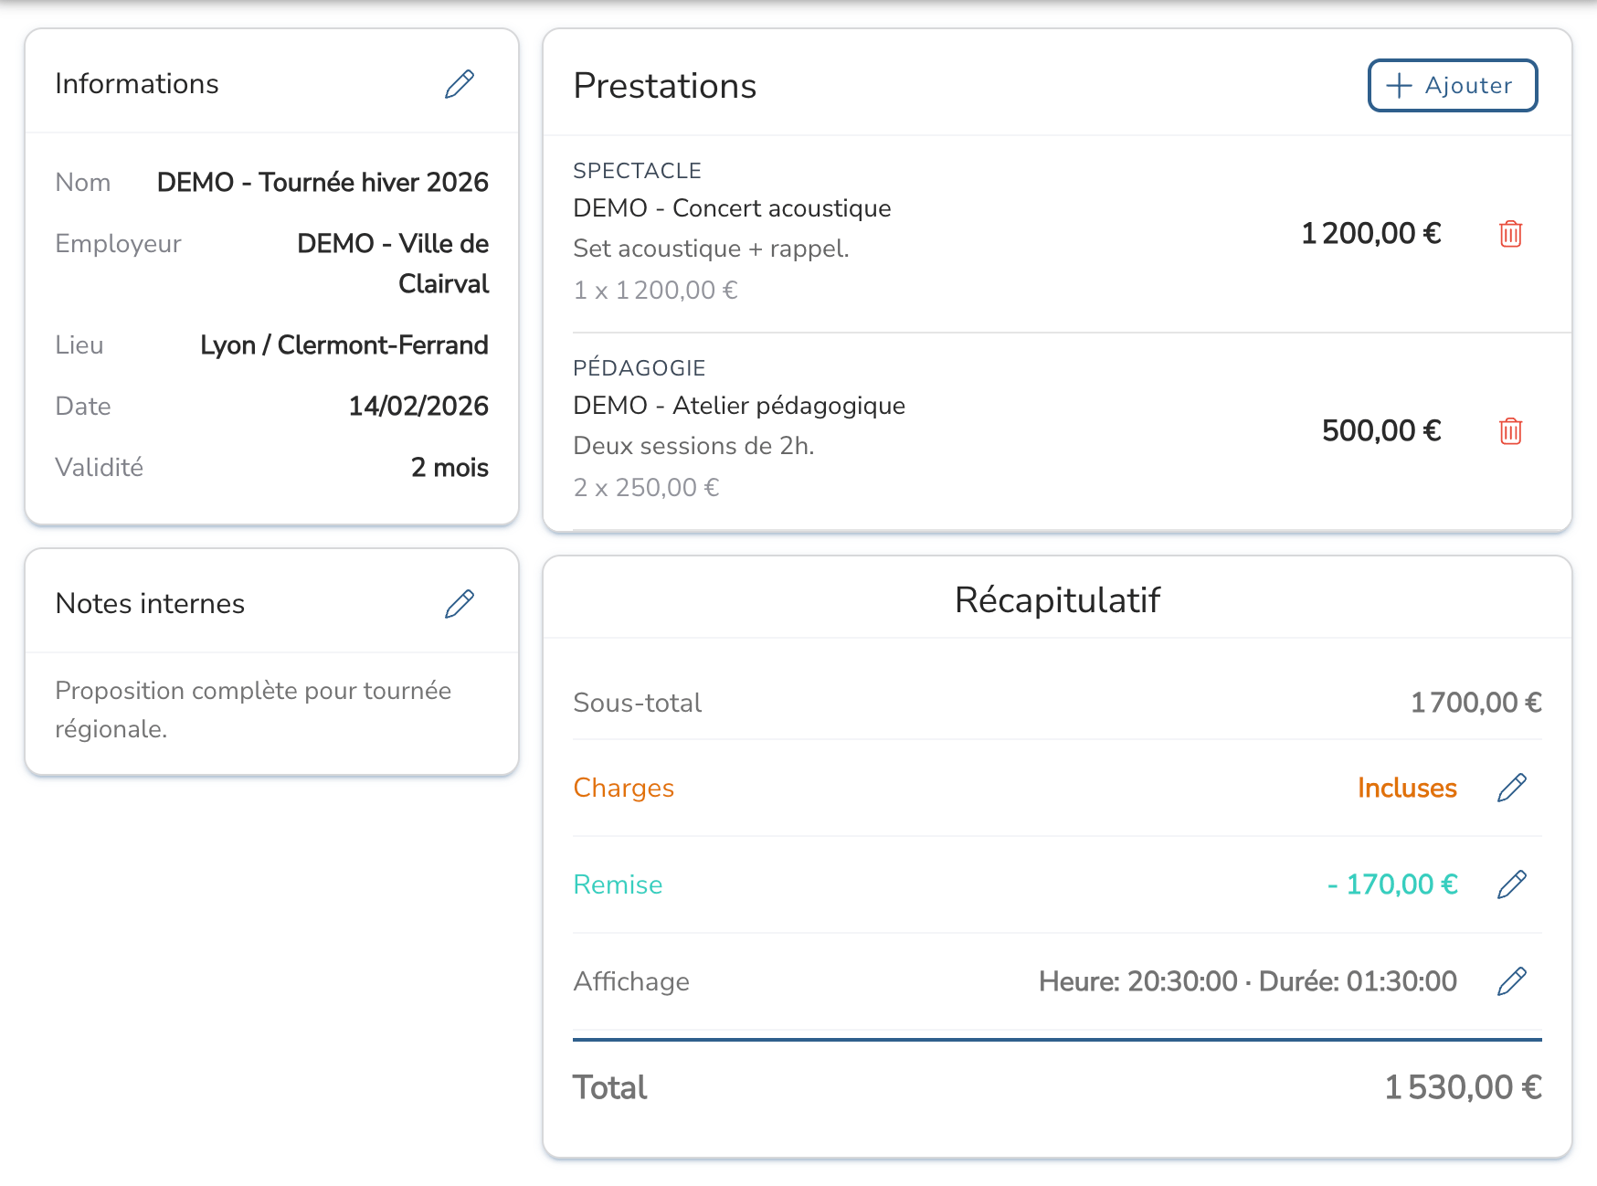Click the date 14/02/2026

[418, 406]
